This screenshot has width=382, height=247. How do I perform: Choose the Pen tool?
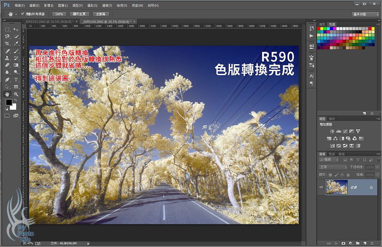click(7, 79)
